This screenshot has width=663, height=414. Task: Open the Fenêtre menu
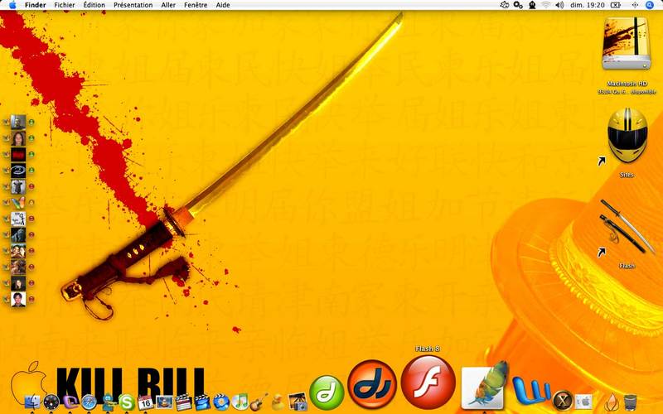pyautogui.click(x=196, y=5)
